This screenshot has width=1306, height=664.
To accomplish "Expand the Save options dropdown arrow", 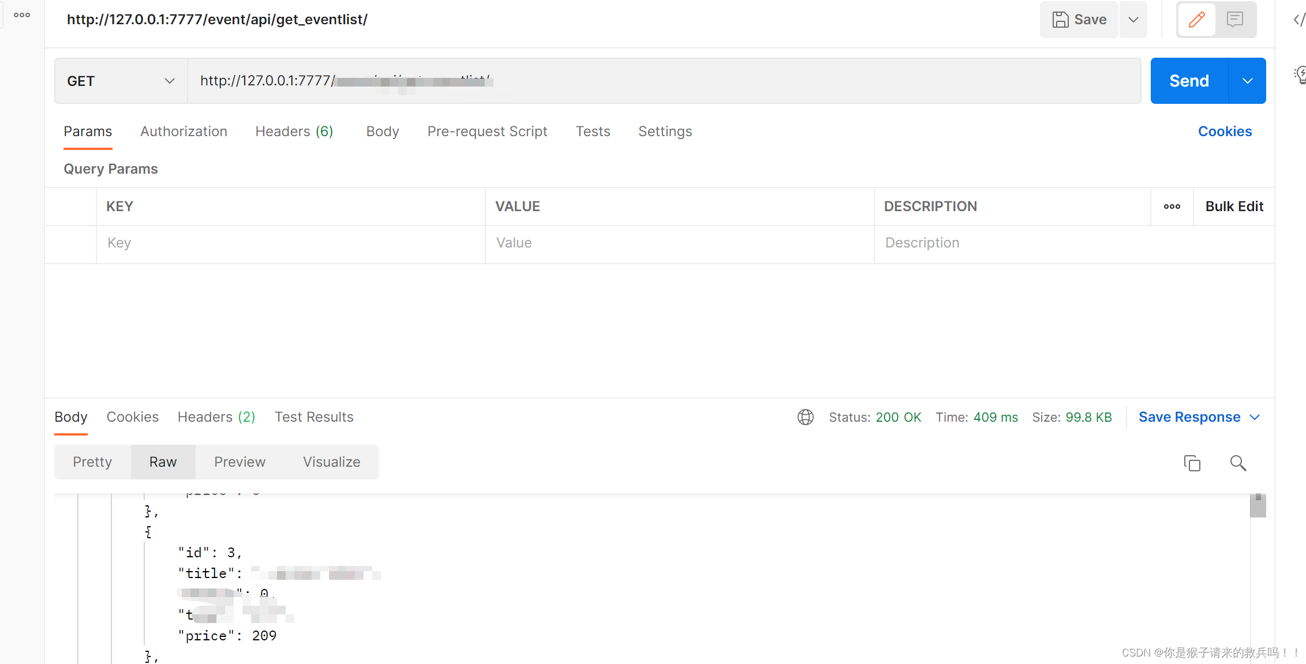I will click(x=1133, y=20).
